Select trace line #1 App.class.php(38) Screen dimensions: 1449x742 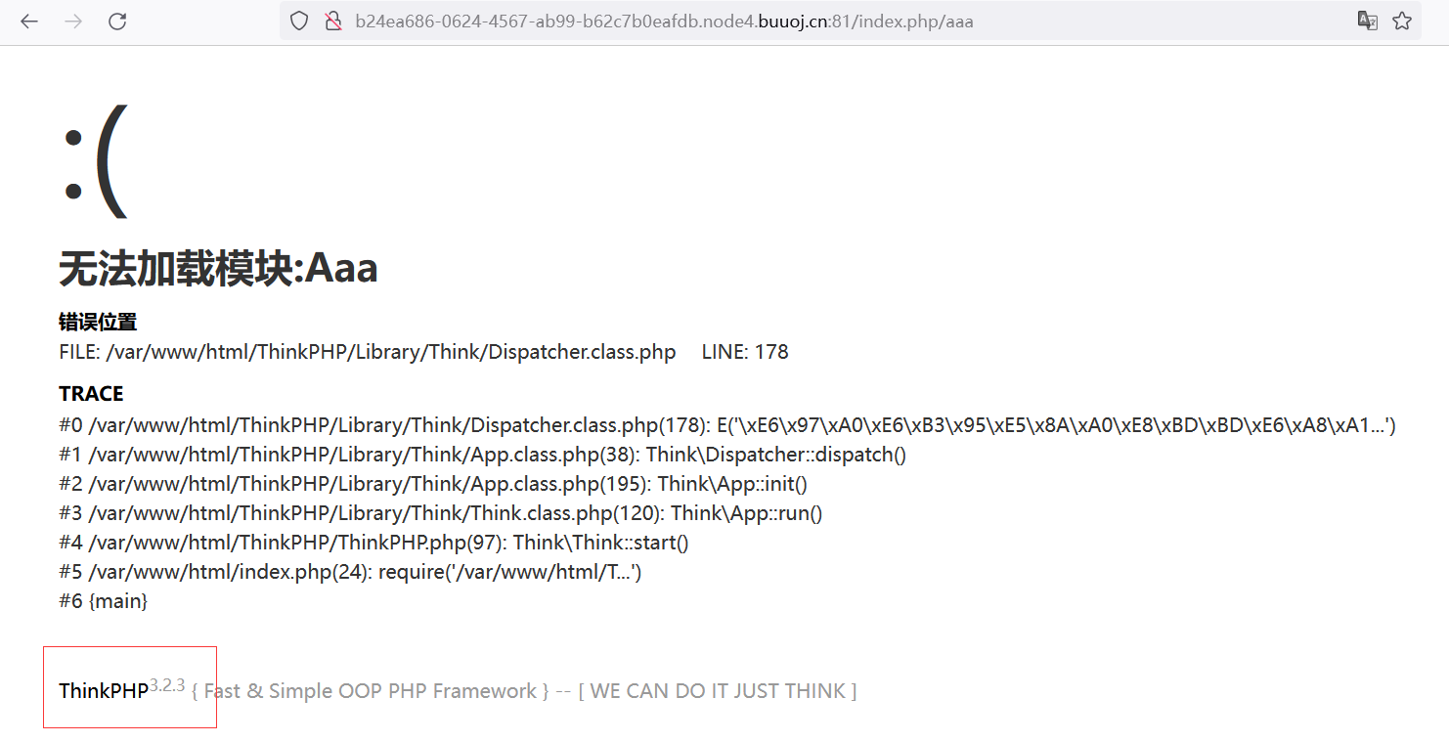click(x=483, y=455)
